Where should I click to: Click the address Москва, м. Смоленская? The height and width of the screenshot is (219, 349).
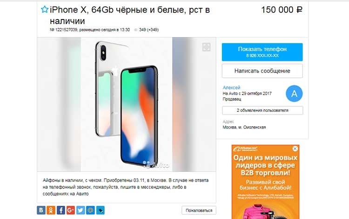pos(244,127)
